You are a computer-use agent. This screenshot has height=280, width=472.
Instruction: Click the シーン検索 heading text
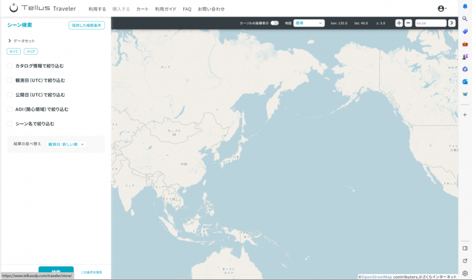pyautogui.click(x=20, y=25)
